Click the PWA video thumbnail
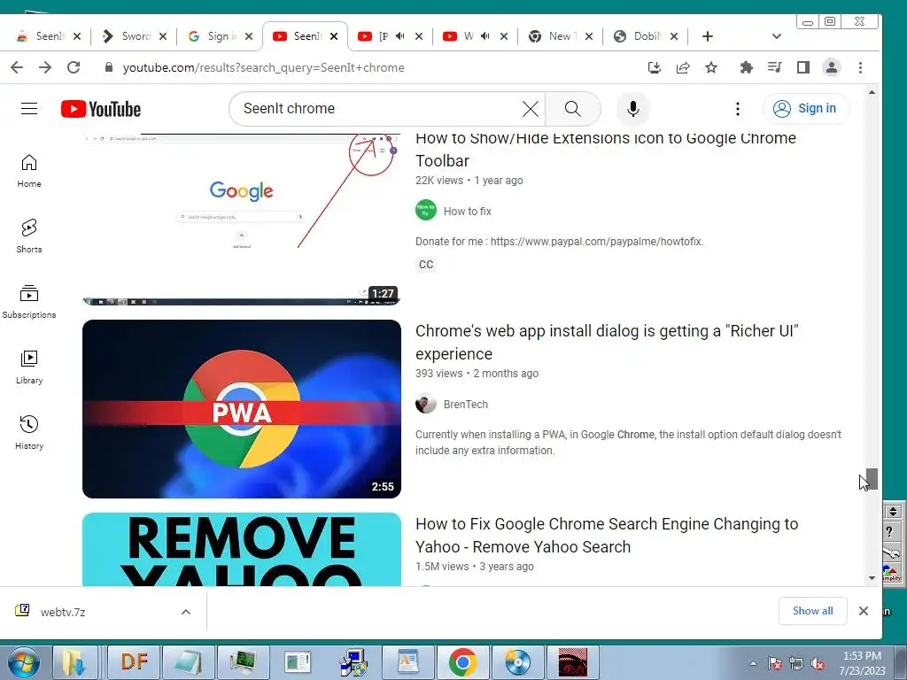 [x=242, y=409]
